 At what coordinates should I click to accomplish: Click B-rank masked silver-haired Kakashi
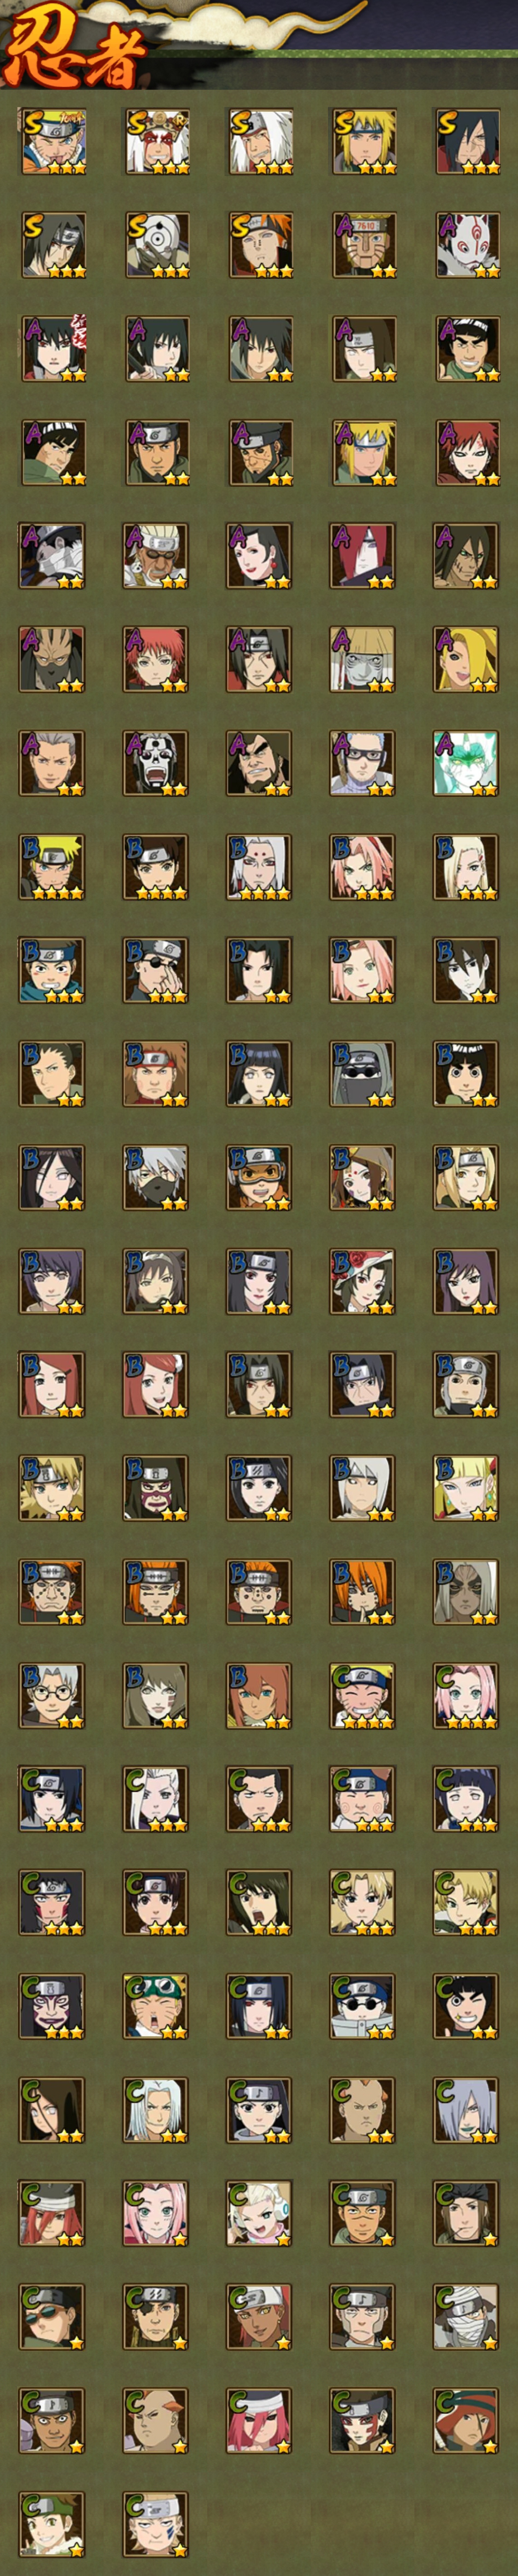click(156, 1178)
